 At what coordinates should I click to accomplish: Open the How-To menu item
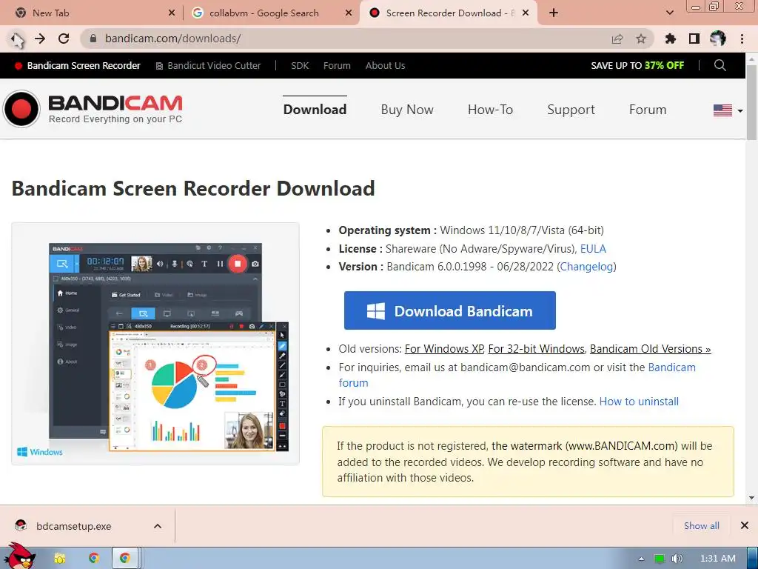(490, 110)
